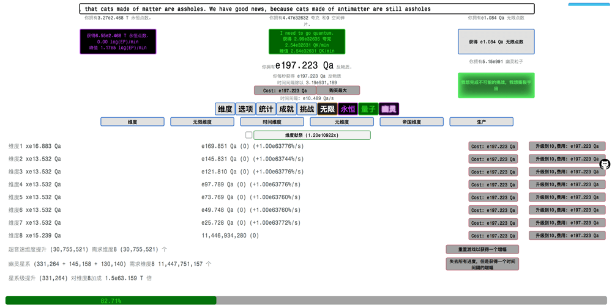Screen dimensions: 612x306
Task: Click the GitHub cat icon on right edge
Action: tap(605, 164)
